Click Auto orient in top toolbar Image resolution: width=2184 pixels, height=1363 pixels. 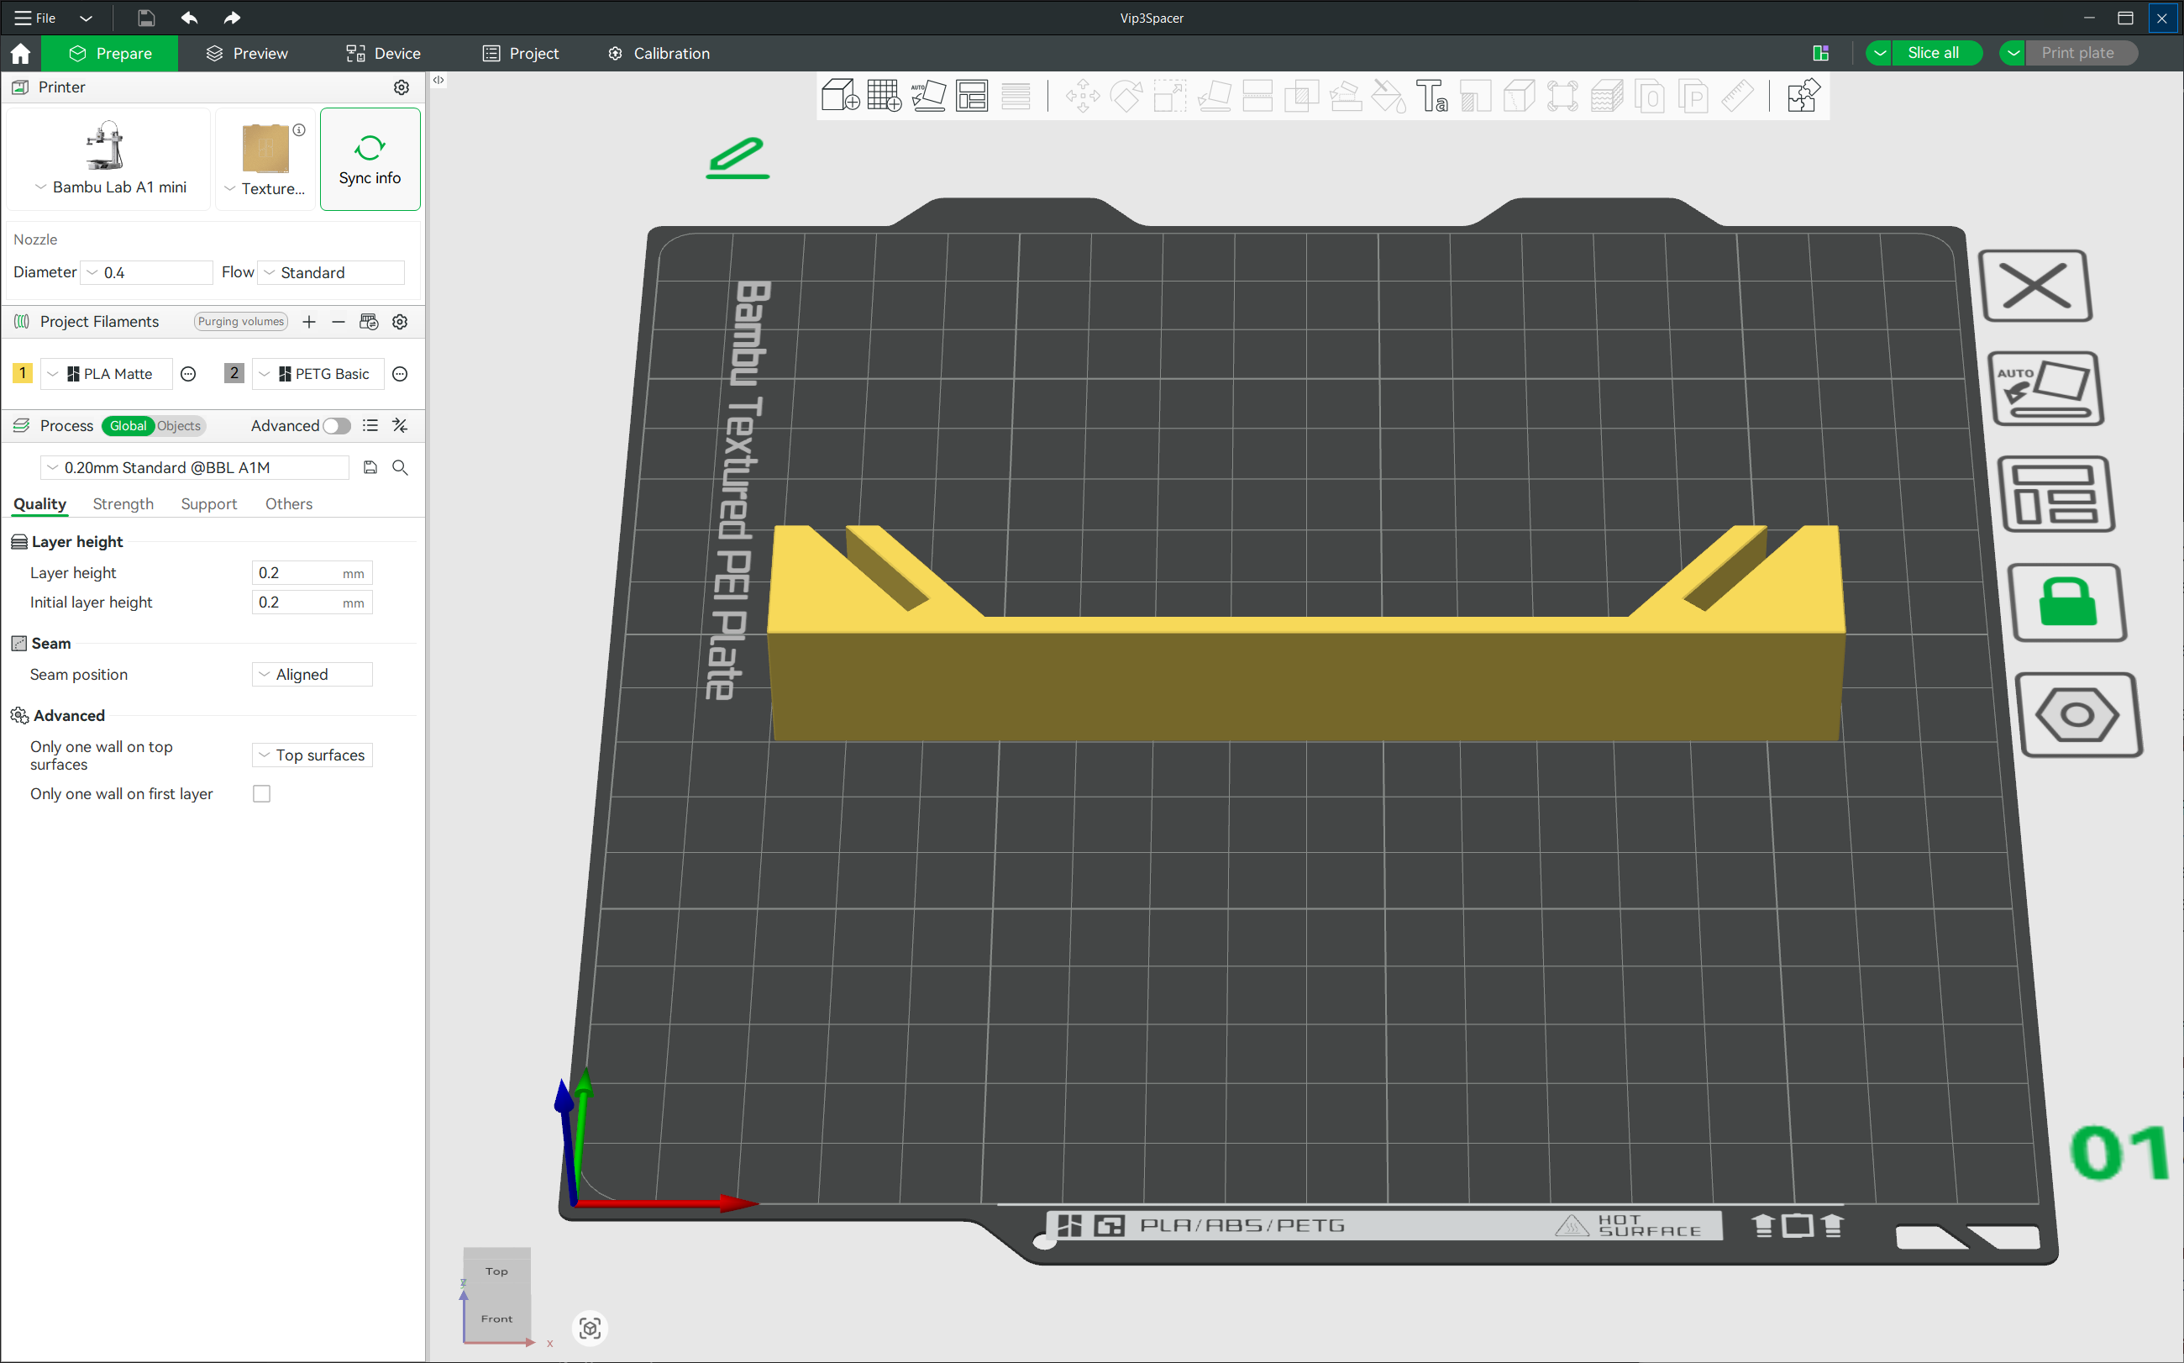point(928,96)
